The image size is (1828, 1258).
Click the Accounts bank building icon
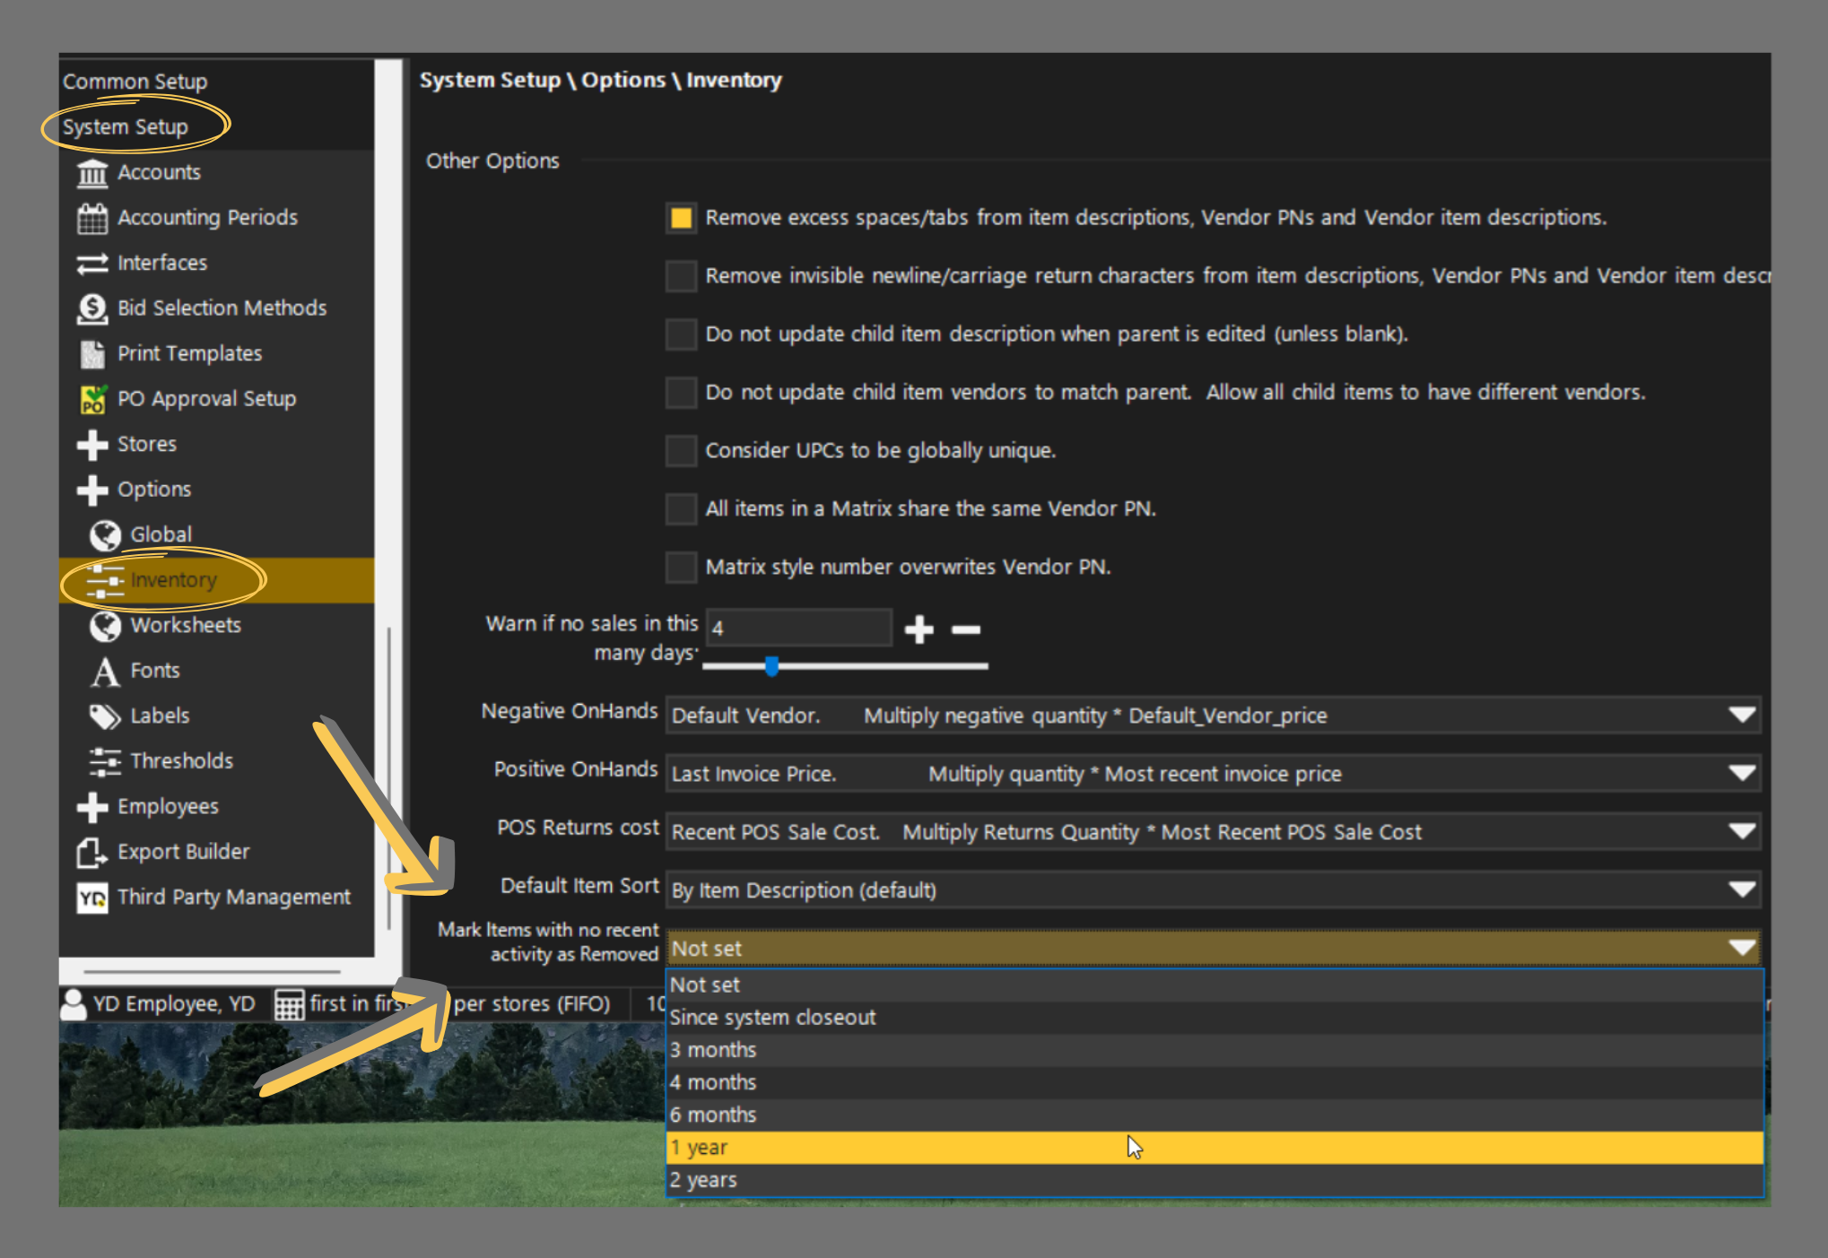pyautogui.click(x=92, y=172)
